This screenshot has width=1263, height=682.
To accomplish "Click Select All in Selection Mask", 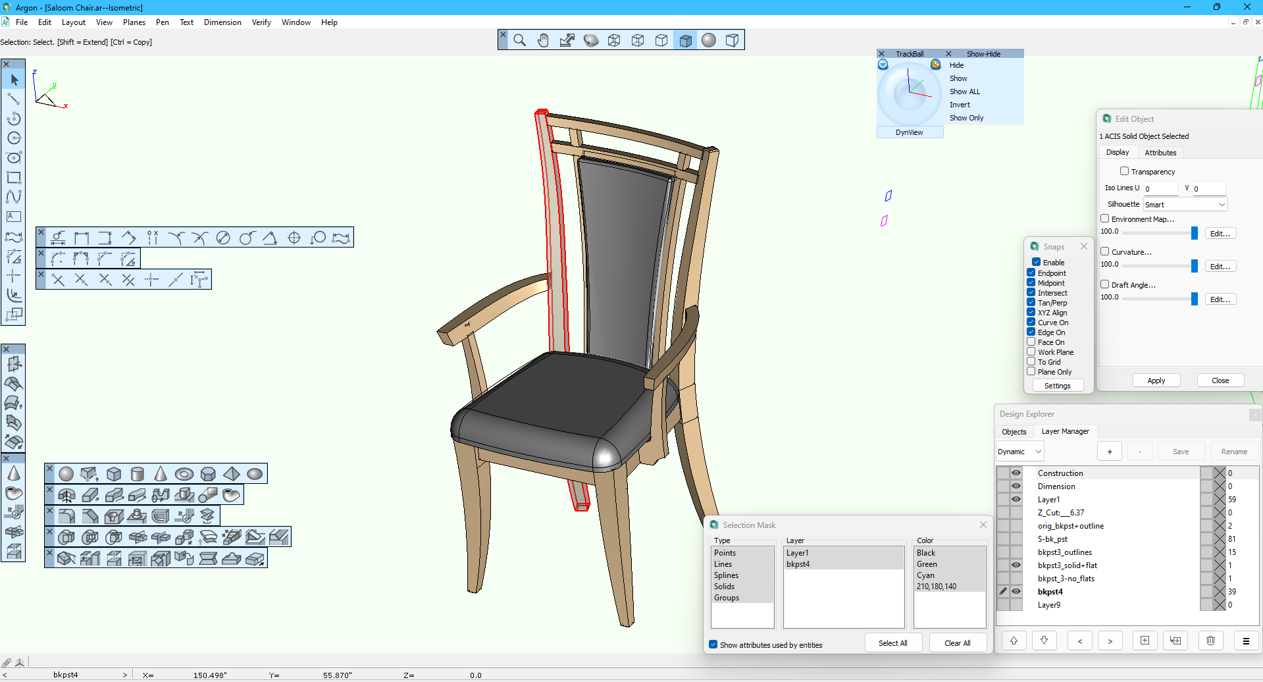I will coord(893,643).
